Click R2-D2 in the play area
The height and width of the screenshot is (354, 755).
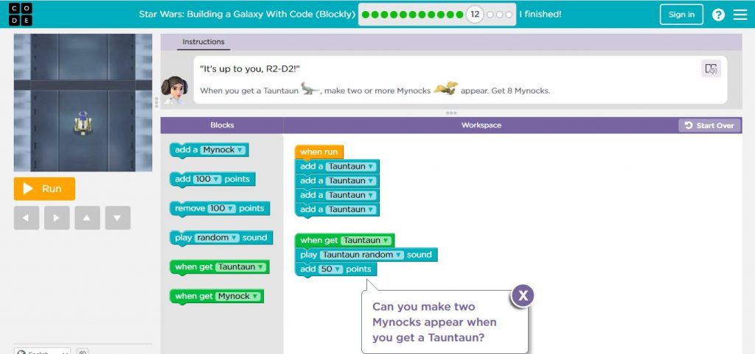[x=83, y=123]
